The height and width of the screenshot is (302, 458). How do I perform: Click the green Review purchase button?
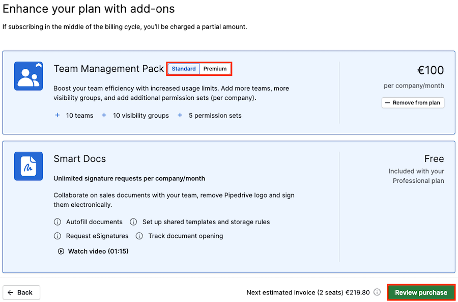point(421,292)
